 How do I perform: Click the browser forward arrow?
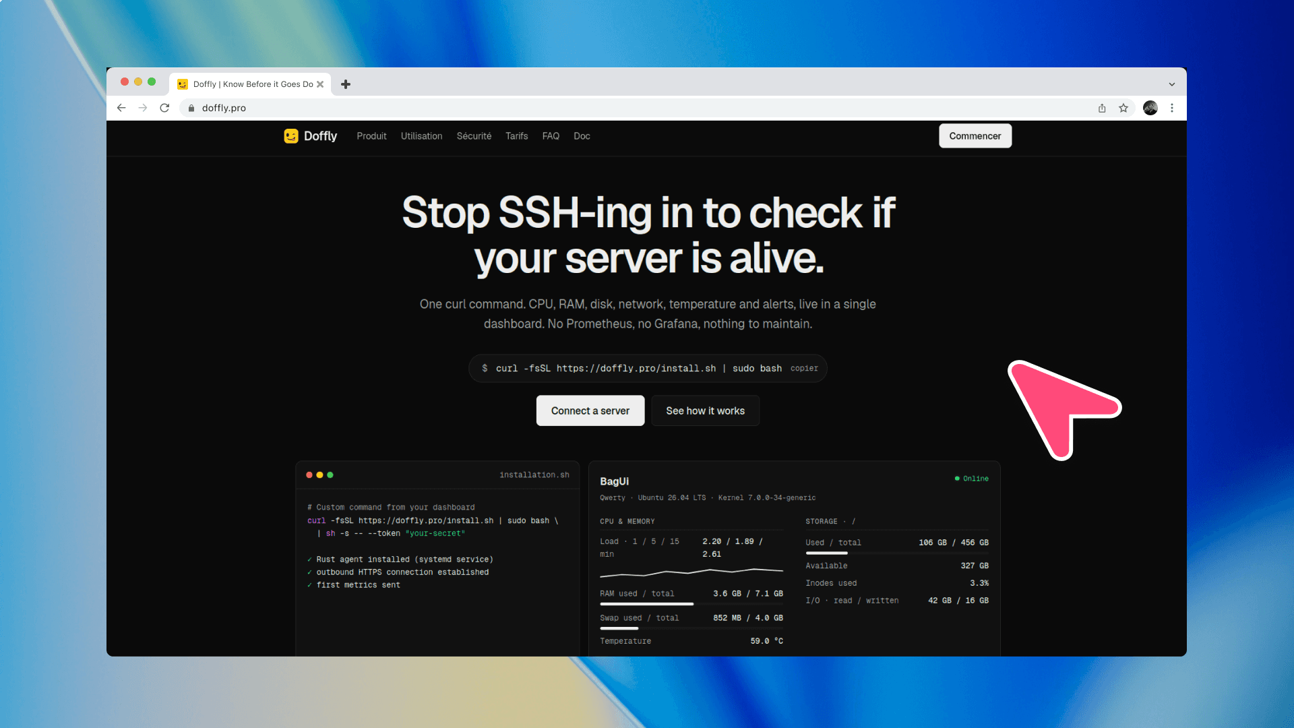pyautogui.click(x=143, y=108)
